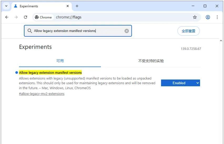The width and height of the screenshot is (224, 144).
Task: Click the magnifier icon in search box
Action: 29,31
